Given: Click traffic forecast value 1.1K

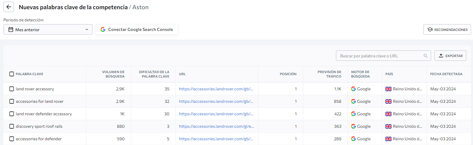Looking at the screenshot, I should (338, 89).
